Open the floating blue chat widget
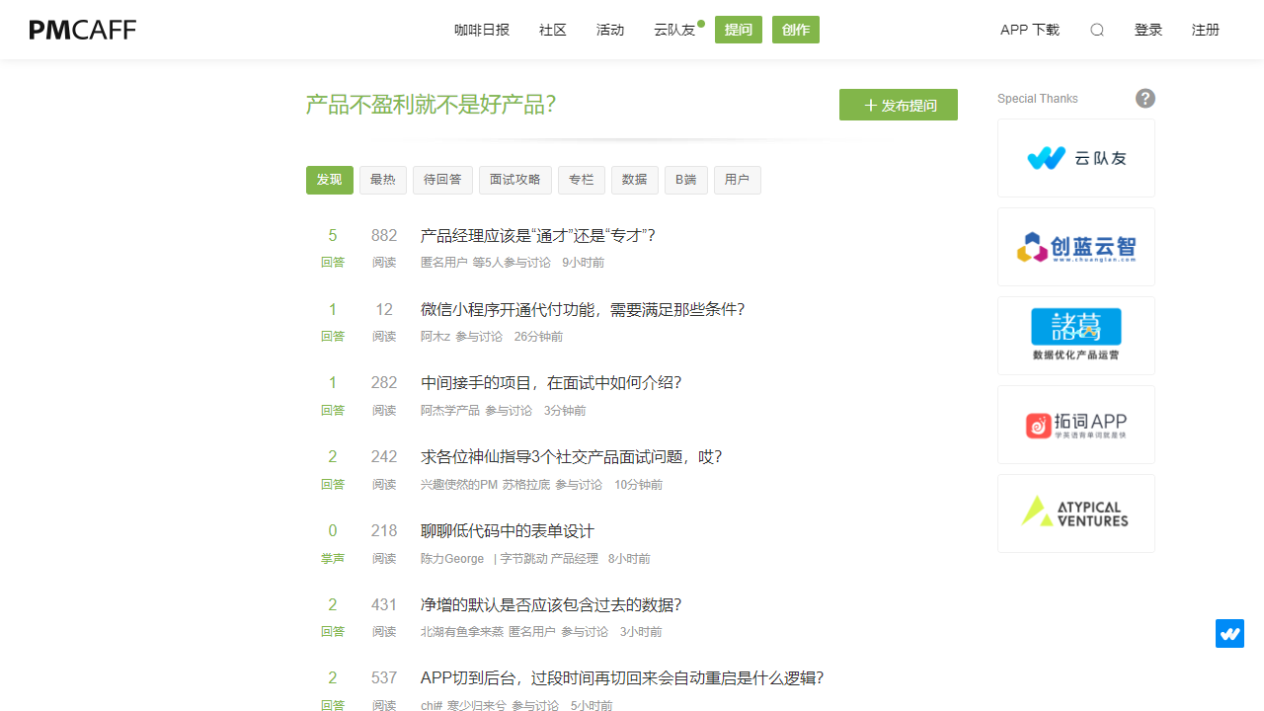 pos(1229,633)
